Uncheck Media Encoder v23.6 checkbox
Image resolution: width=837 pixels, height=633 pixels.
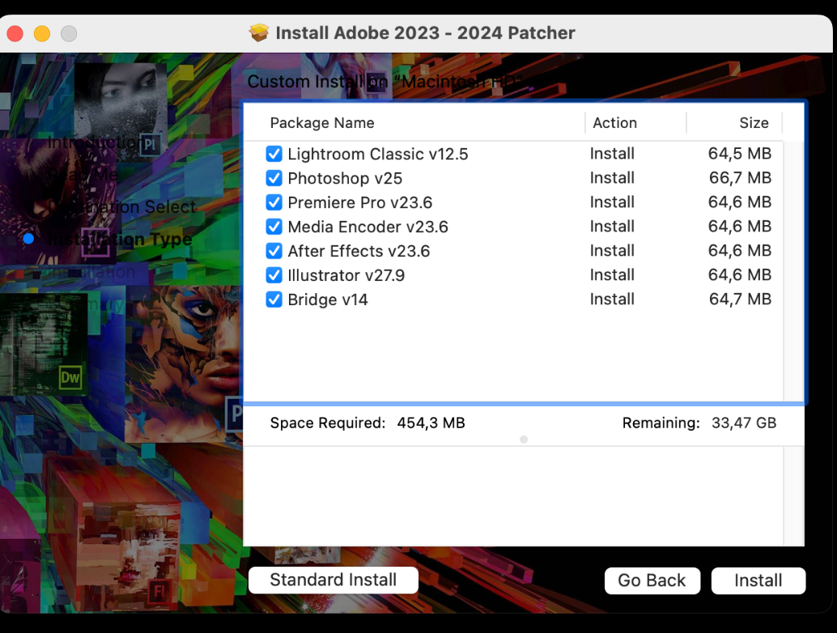click(x=274, y=227)
